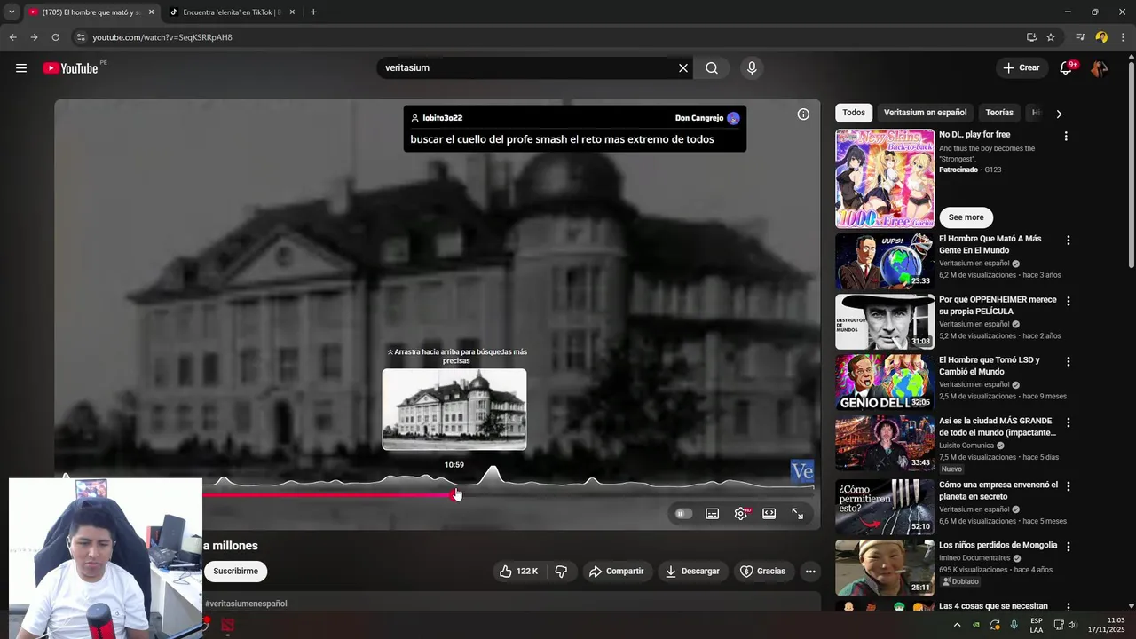Open options for OPPENHEIMER video

[1068, 302]
